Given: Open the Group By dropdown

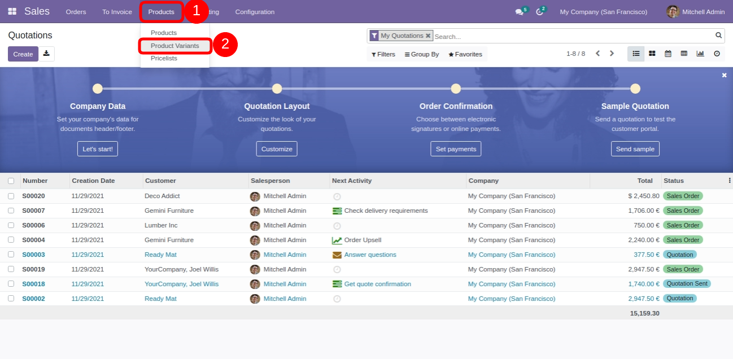Looking at the screenshot, I should 422,54.
